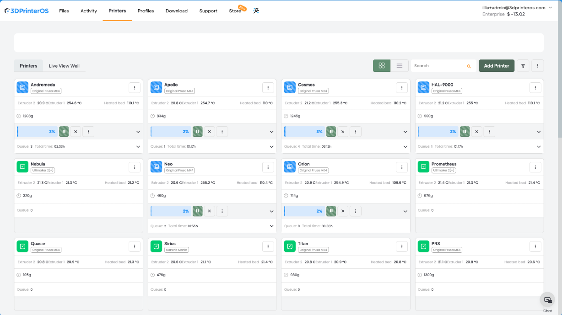
Task: Pause the Apollo print job
Action: coord(197,132)
